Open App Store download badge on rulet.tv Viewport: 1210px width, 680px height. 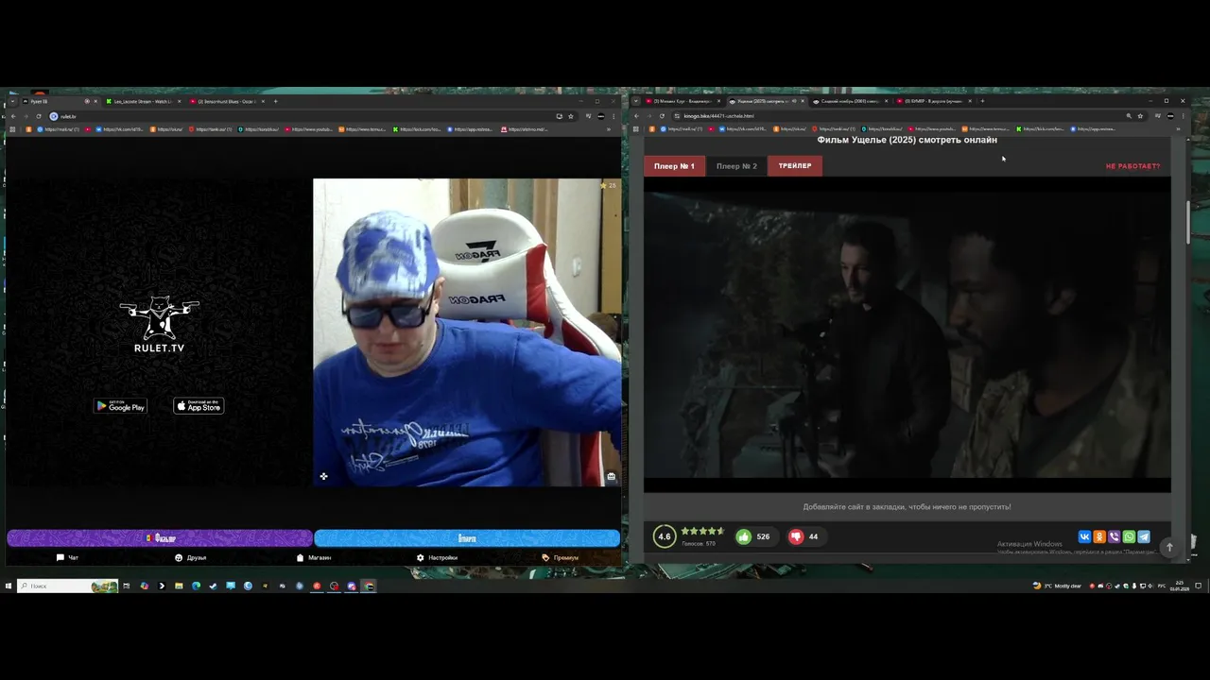pyautogui.click(x=199, y=406)
